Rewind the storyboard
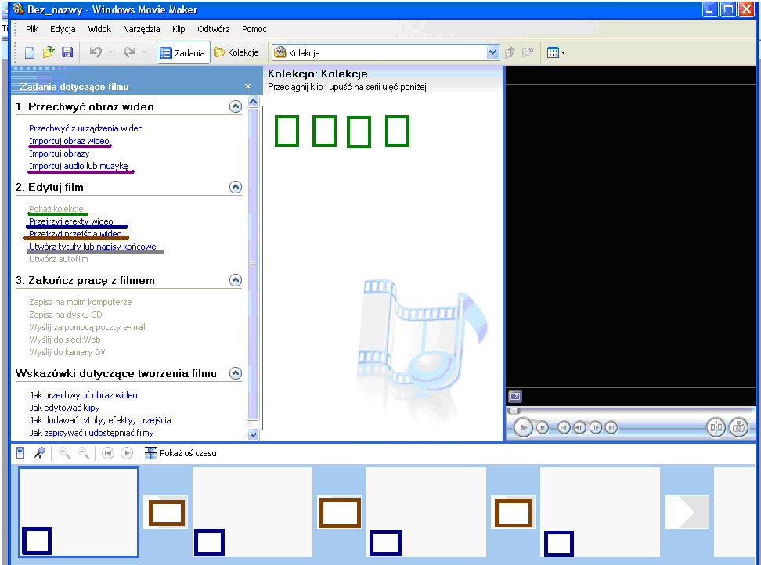This screenshot has width=761, height=565. tap(108, 453)
